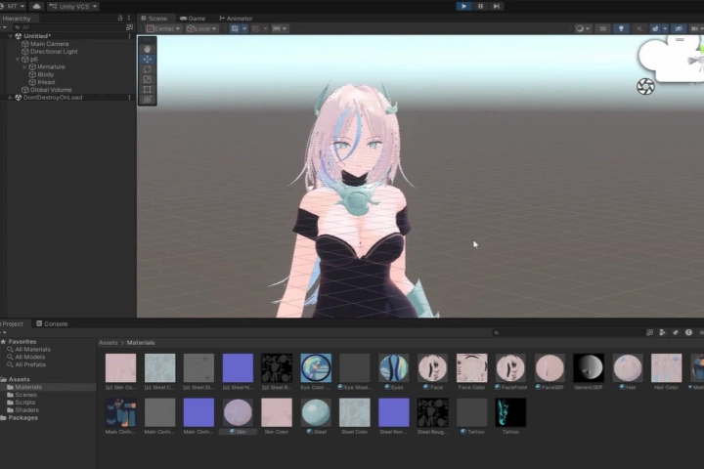This screenshot has height=469, width=704.
Task: Select the Rotate tool in the scene toolbar
Action: coord(148,69)
